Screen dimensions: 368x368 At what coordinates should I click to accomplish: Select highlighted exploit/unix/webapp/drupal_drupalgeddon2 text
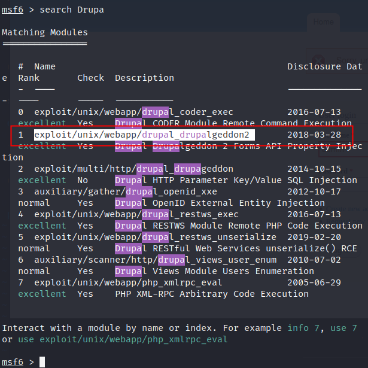(144, 135)
